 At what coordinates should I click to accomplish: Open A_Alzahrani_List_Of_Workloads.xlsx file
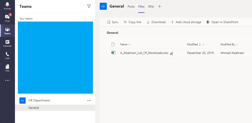pos(144,53)
